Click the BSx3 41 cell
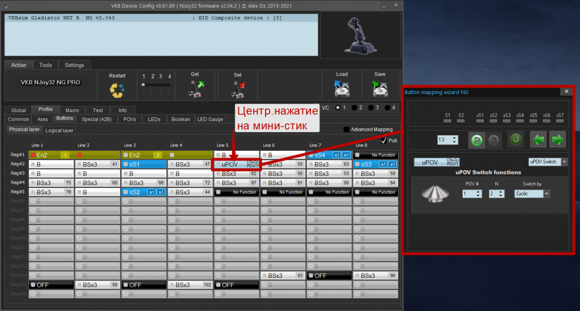 [x=97, y=164]
